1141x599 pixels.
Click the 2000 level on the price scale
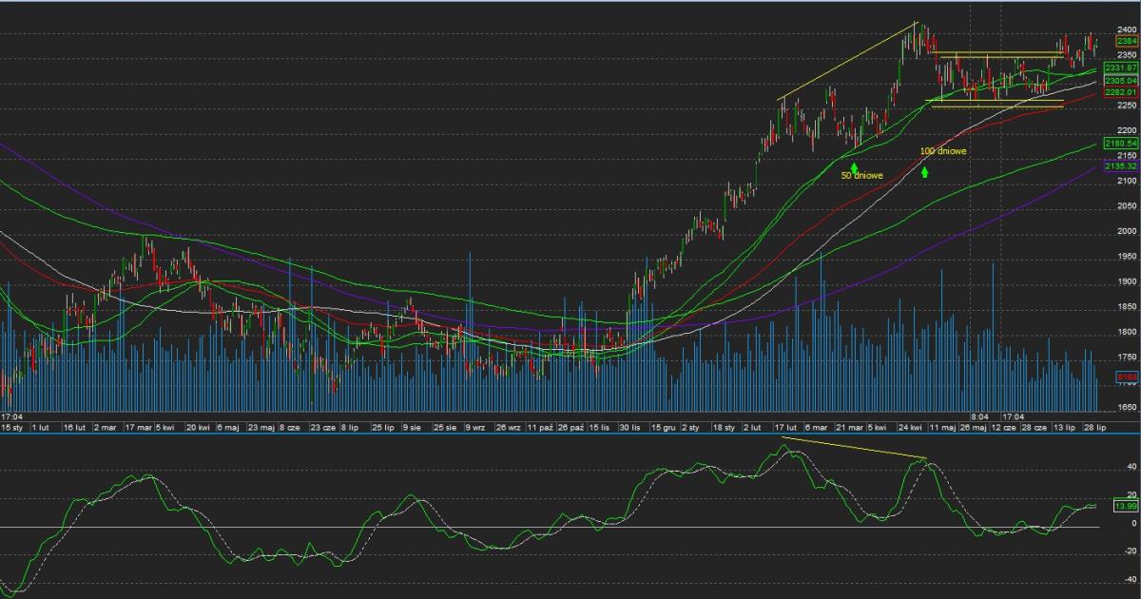[1128, 231]
